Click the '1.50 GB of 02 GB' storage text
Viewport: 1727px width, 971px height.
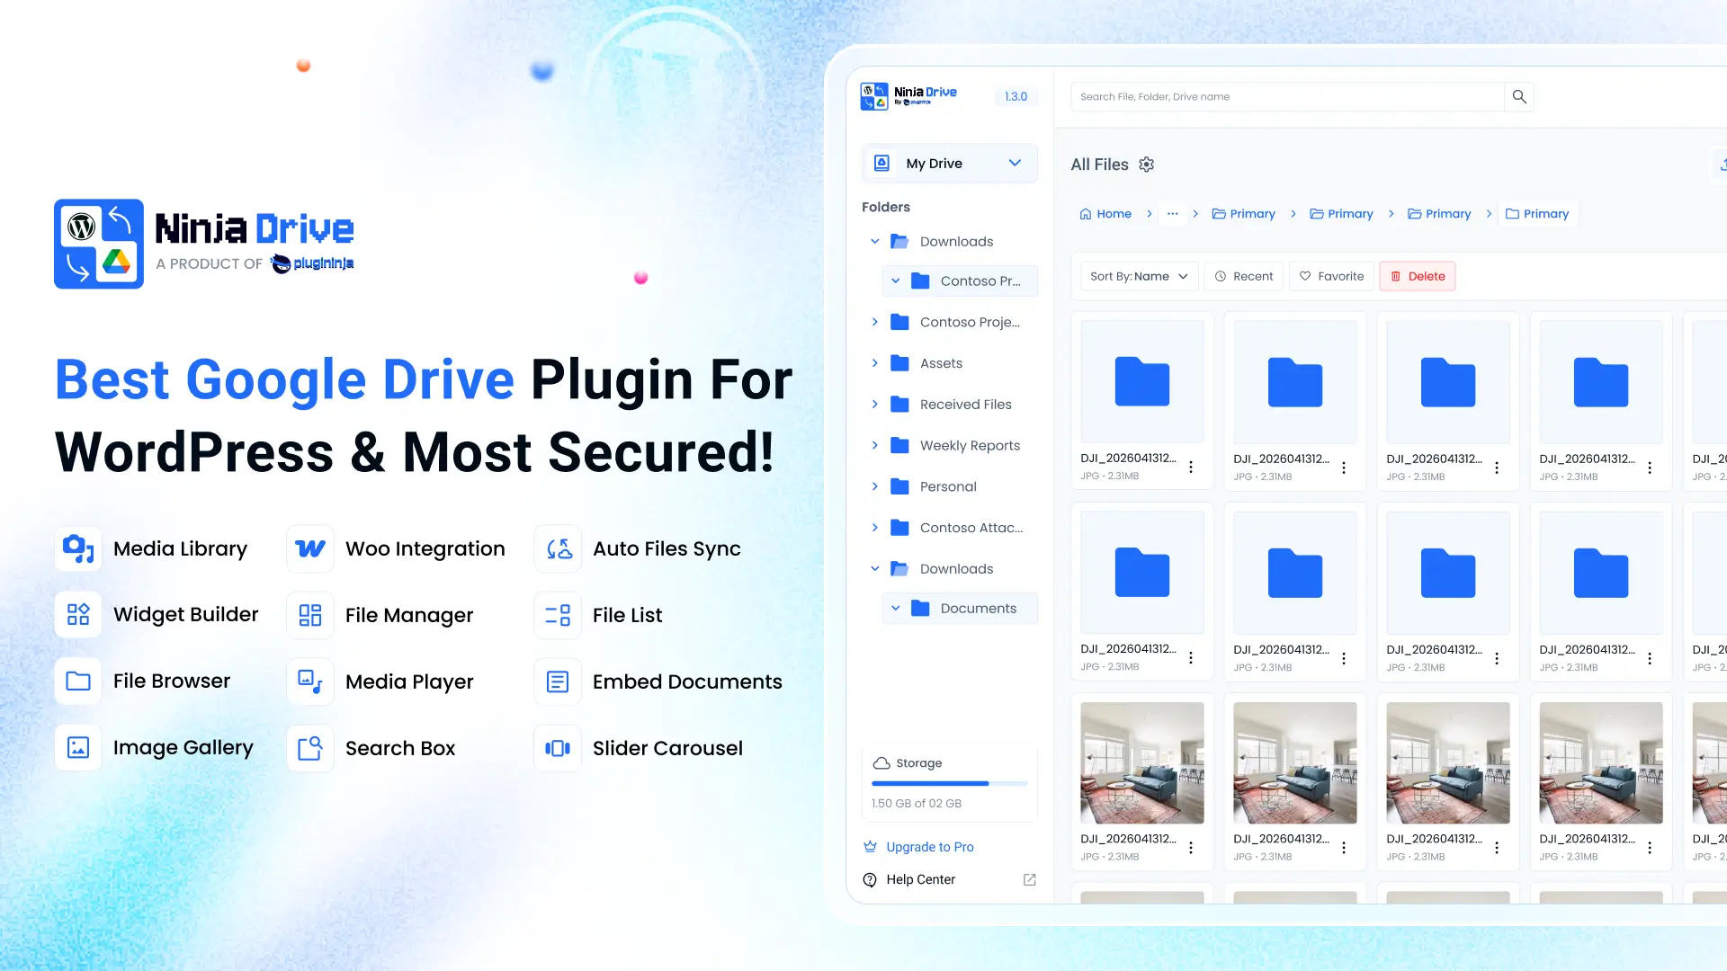click(917, 804)
